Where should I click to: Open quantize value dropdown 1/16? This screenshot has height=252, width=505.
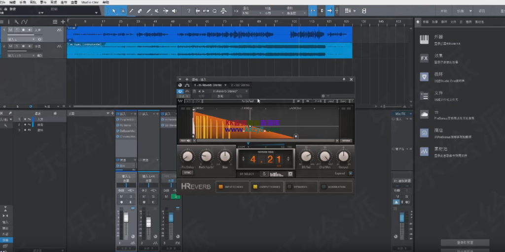[251, 13]
